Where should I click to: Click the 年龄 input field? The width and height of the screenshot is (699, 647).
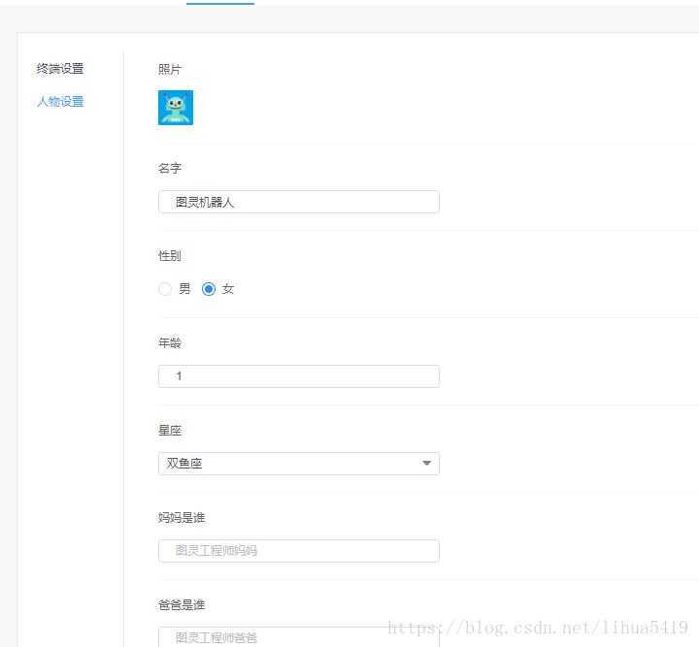299,376
